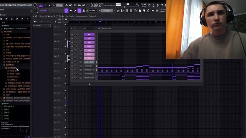This screenshot has height=138, width=246.
Task: Open the HELP menu
Action: [x=30, y=5]
